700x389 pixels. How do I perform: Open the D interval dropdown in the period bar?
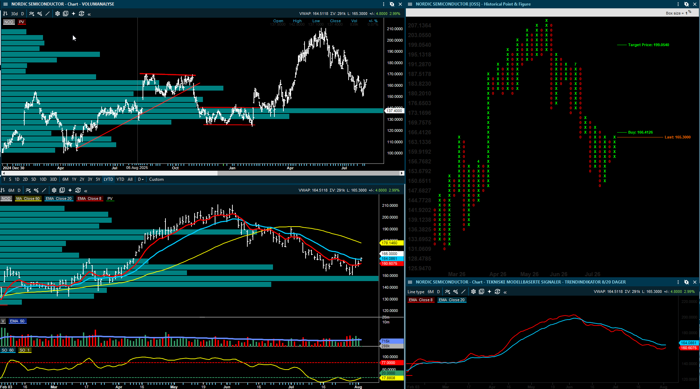pyautogui.click(x=141, y=179)
